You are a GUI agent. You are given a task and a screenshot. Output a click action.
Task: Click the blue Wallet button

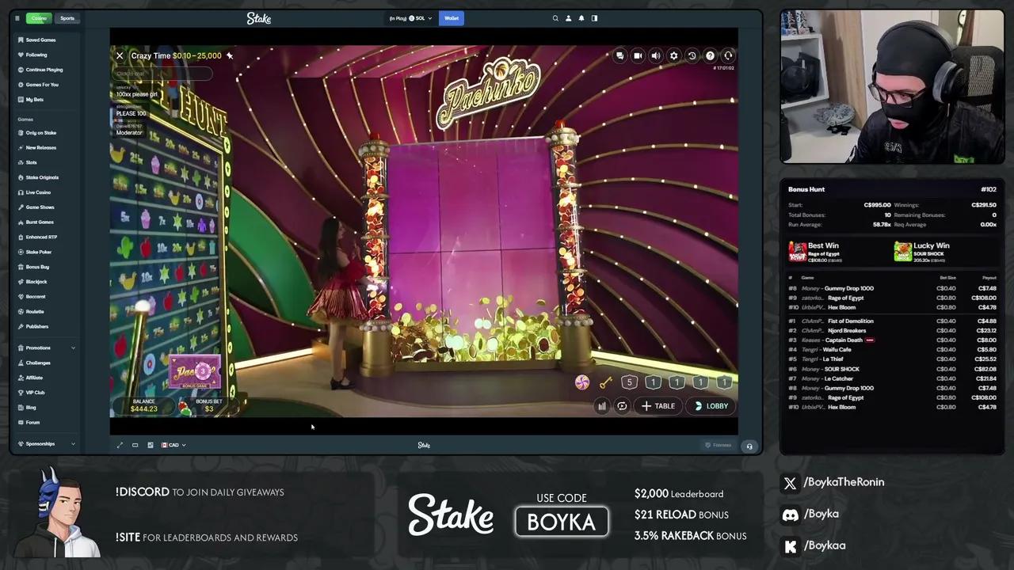click(452, 18)
